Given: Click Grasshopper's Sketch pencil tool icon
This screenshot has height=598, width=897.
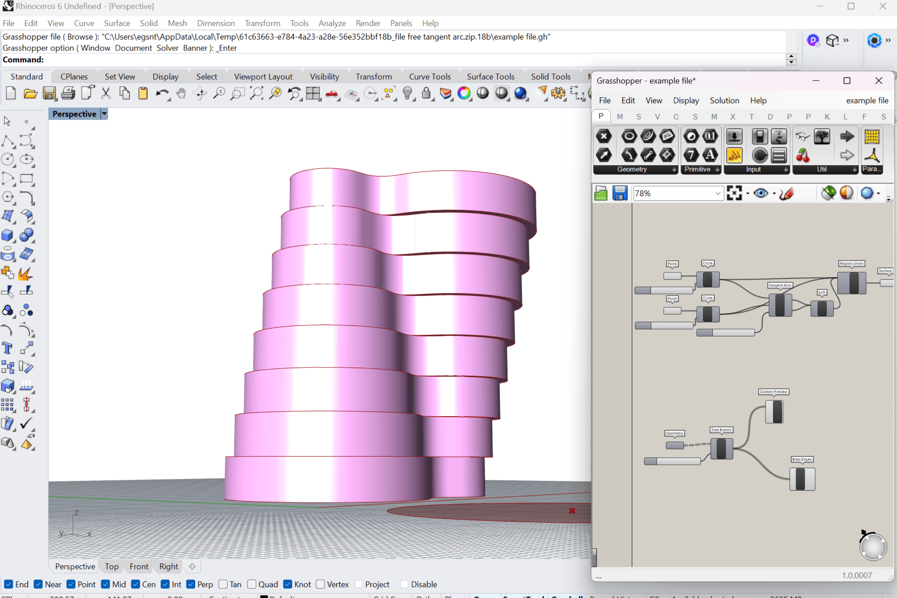Looking at the screenshot, I should tap(786, 193).
